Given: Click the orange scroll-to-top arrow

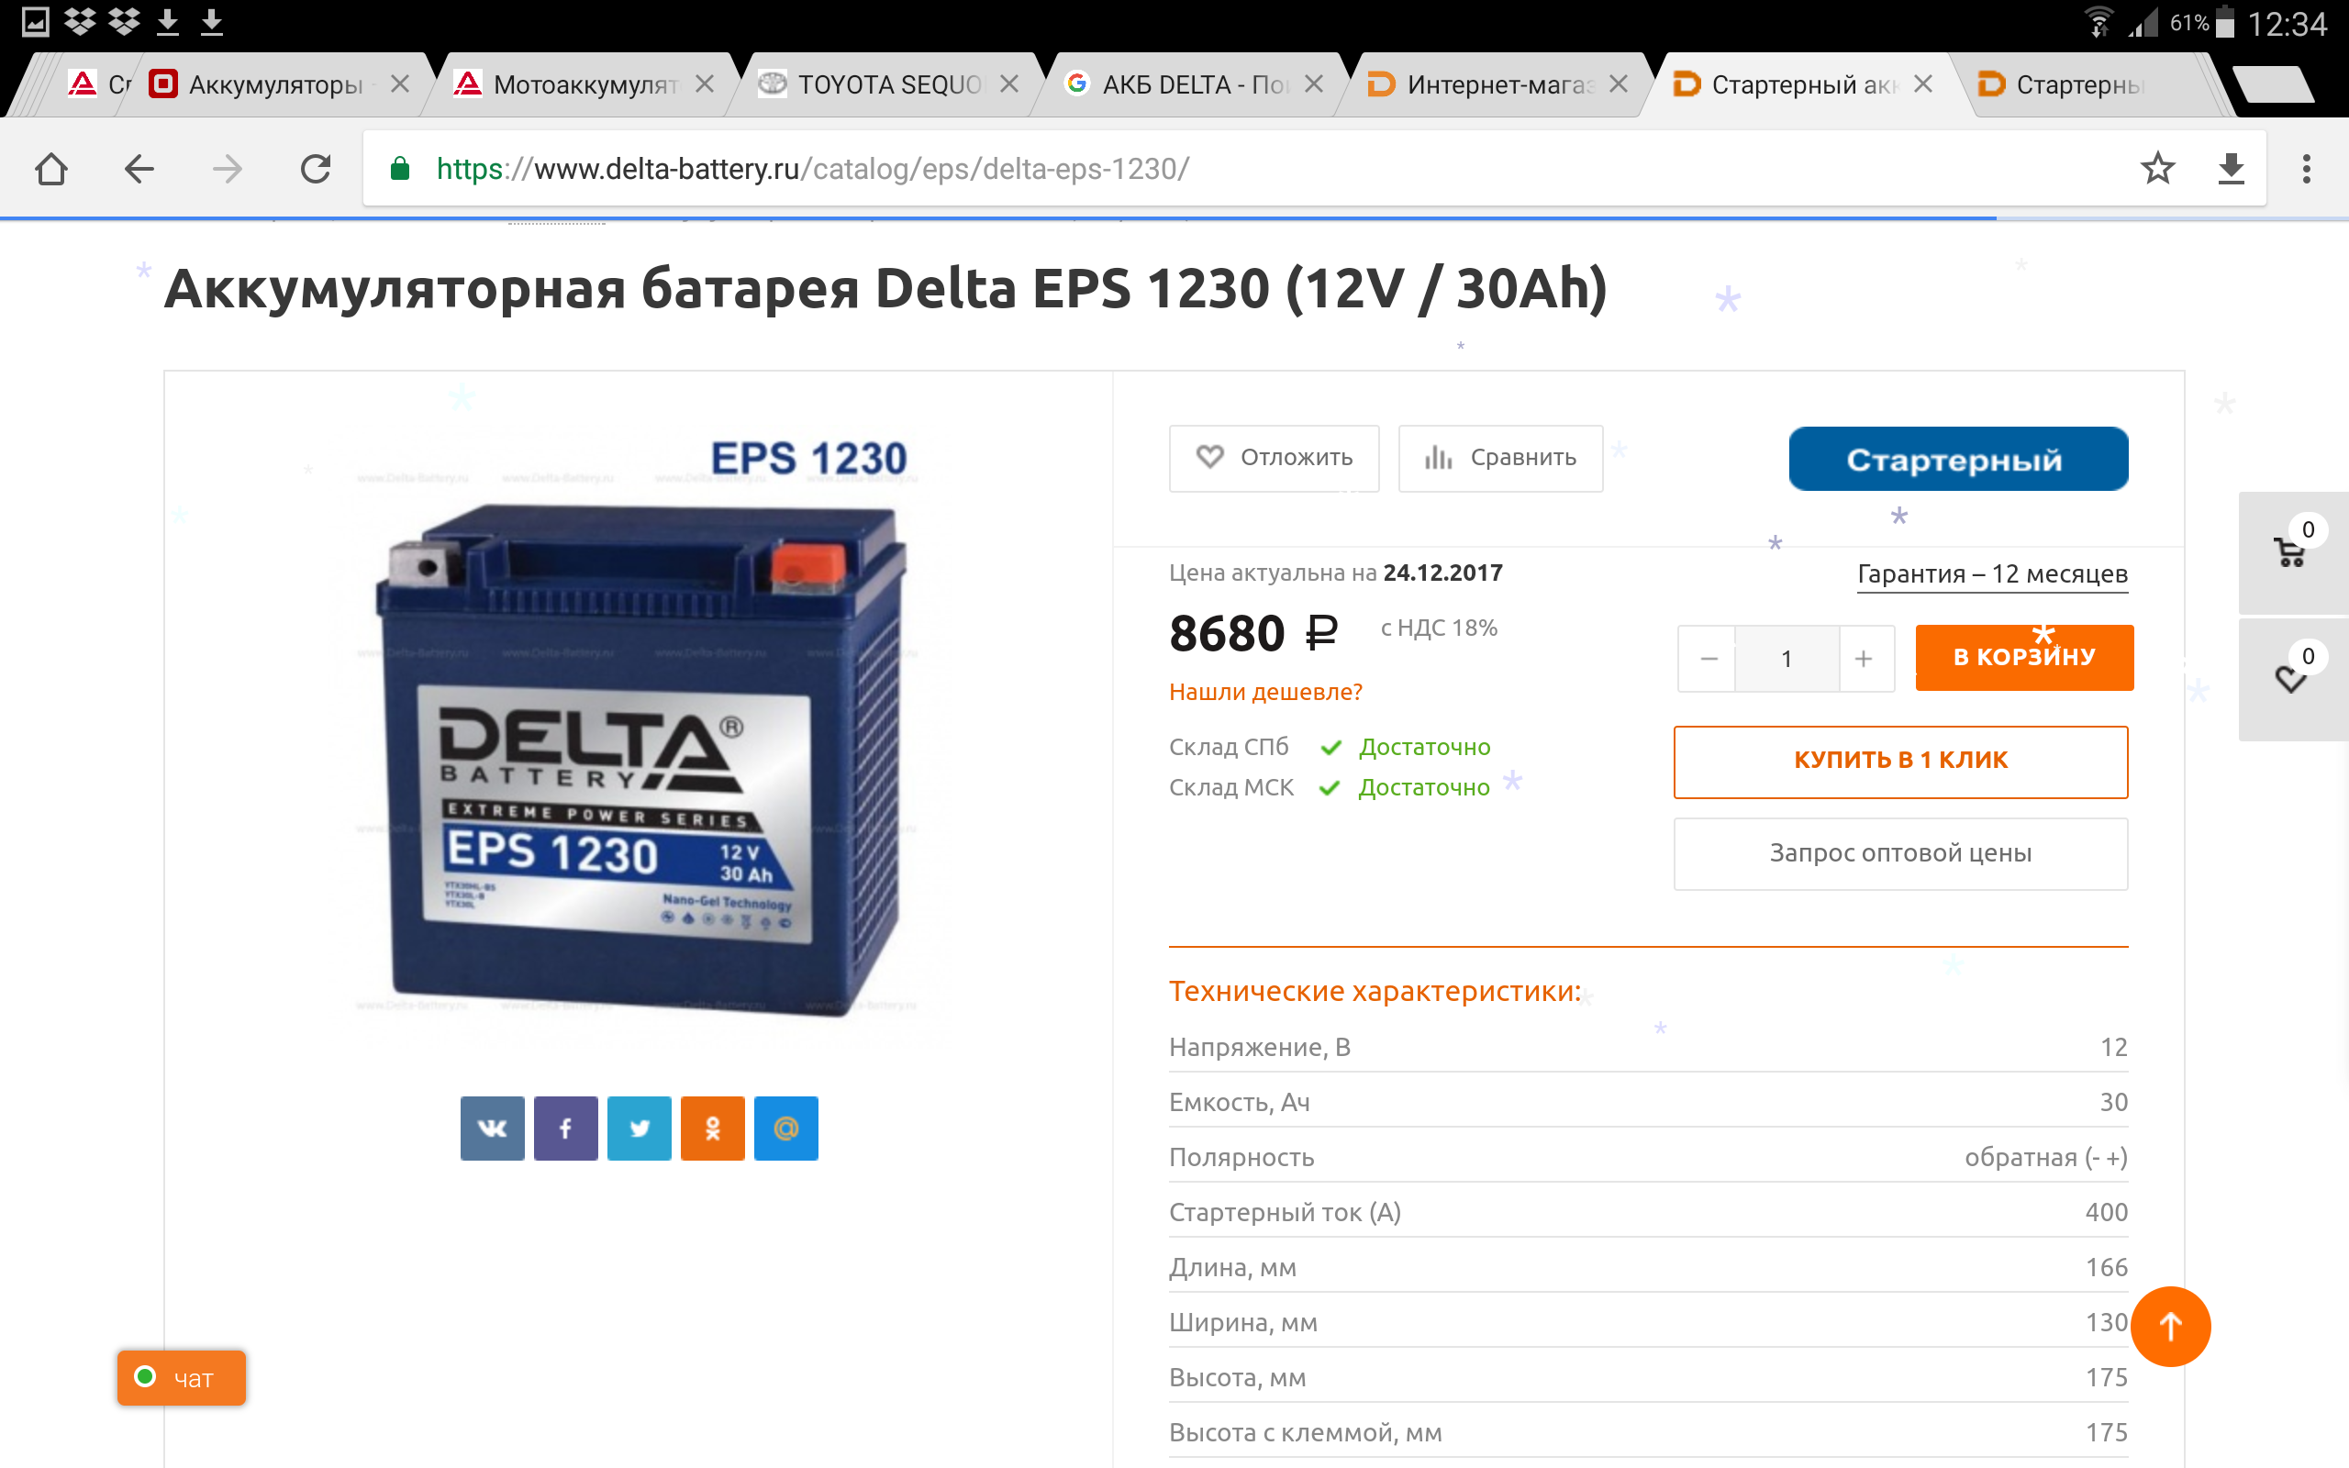Looking at the screenshot, I should click(x=2169, y=1327).
